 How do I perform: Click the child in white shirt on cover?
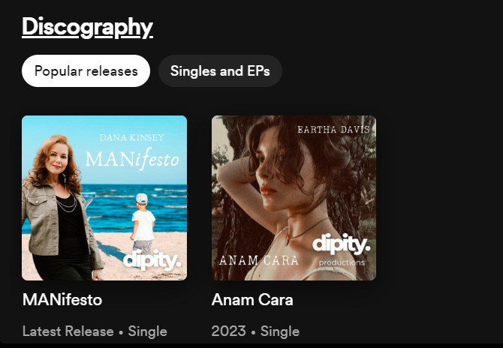tap(143, 224)
